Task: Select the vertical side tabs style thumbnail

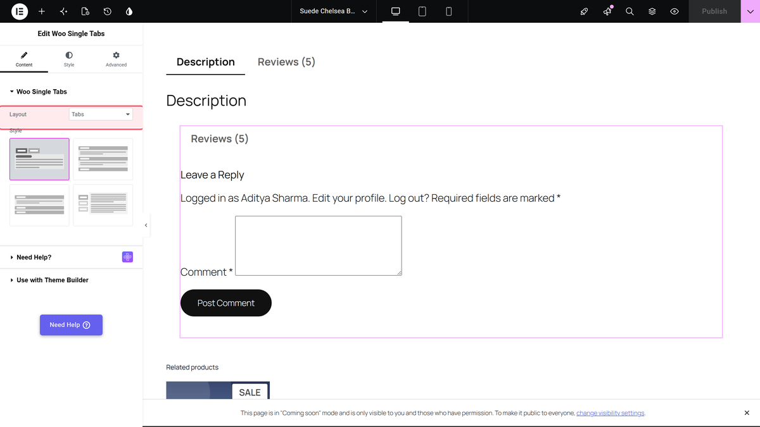Action: [x=103, y=205]
